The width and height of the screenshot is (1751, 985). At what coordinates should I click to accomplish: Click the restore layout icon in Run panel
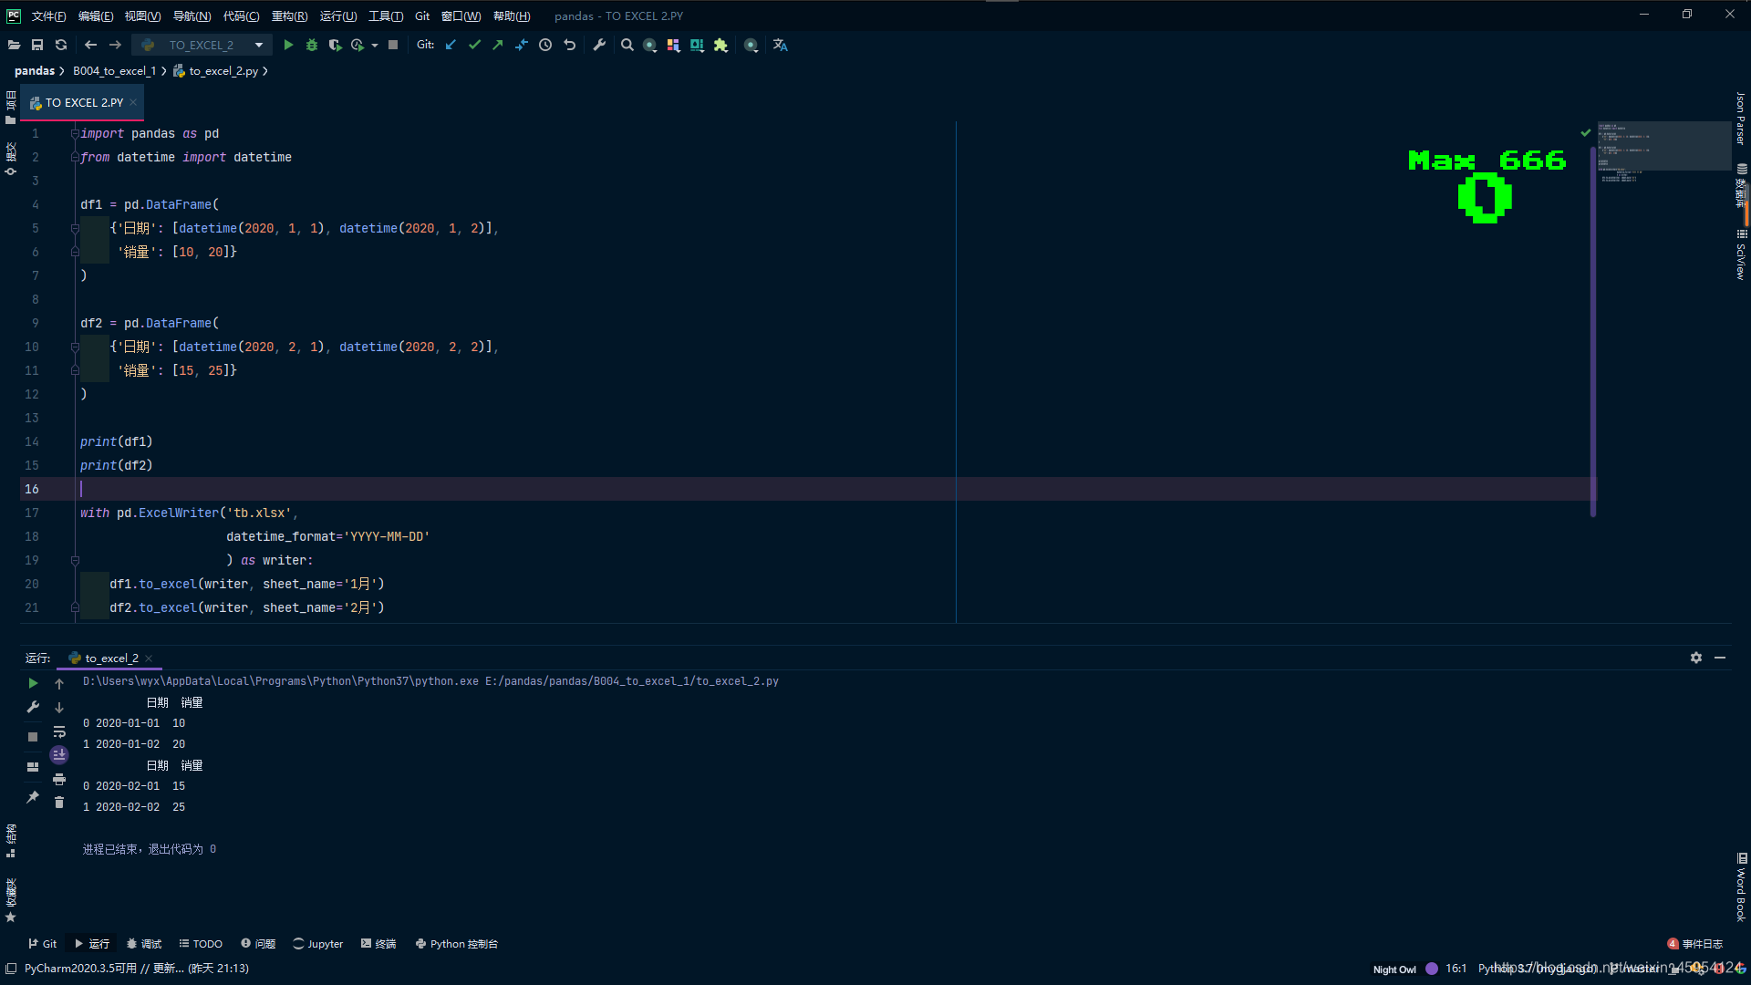point(33,767)
